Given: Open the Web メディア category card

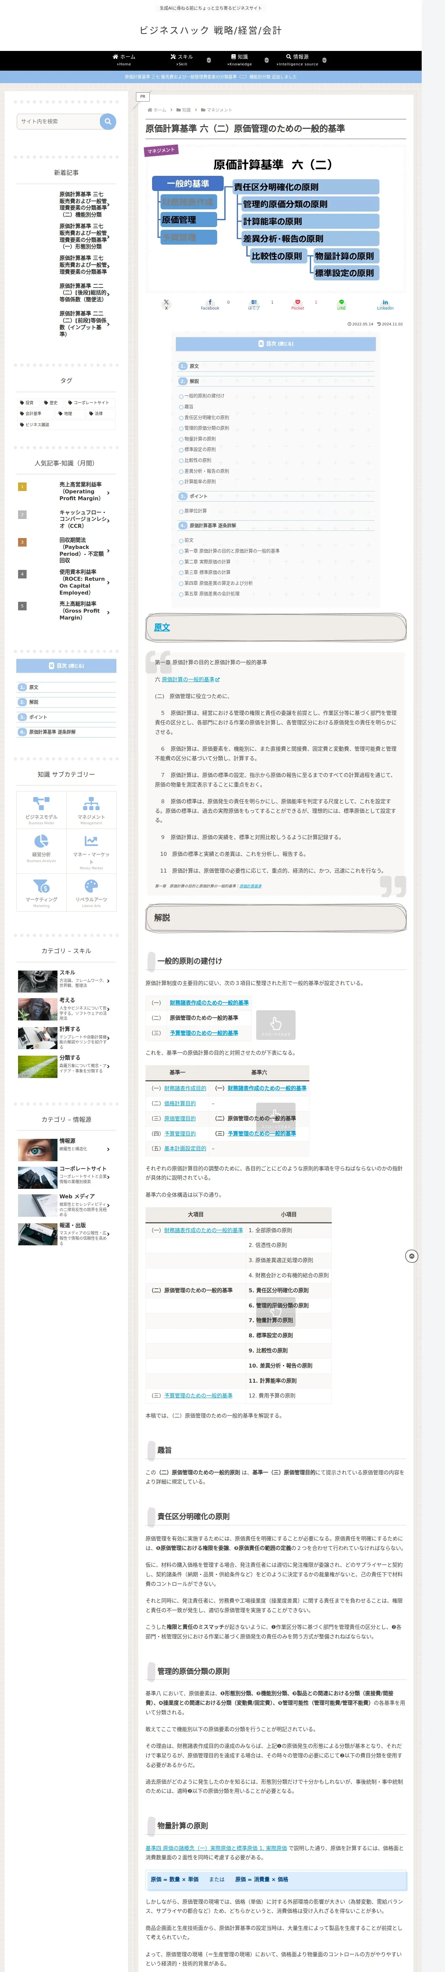Looking at the screenshot, I should point(67,1205).
